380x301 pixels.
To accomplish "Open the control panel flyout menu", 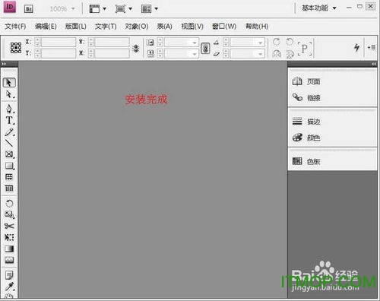I will (372, 47).
